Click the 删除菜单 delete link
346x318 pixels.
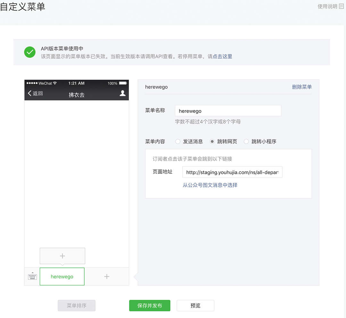click(301, 87)
